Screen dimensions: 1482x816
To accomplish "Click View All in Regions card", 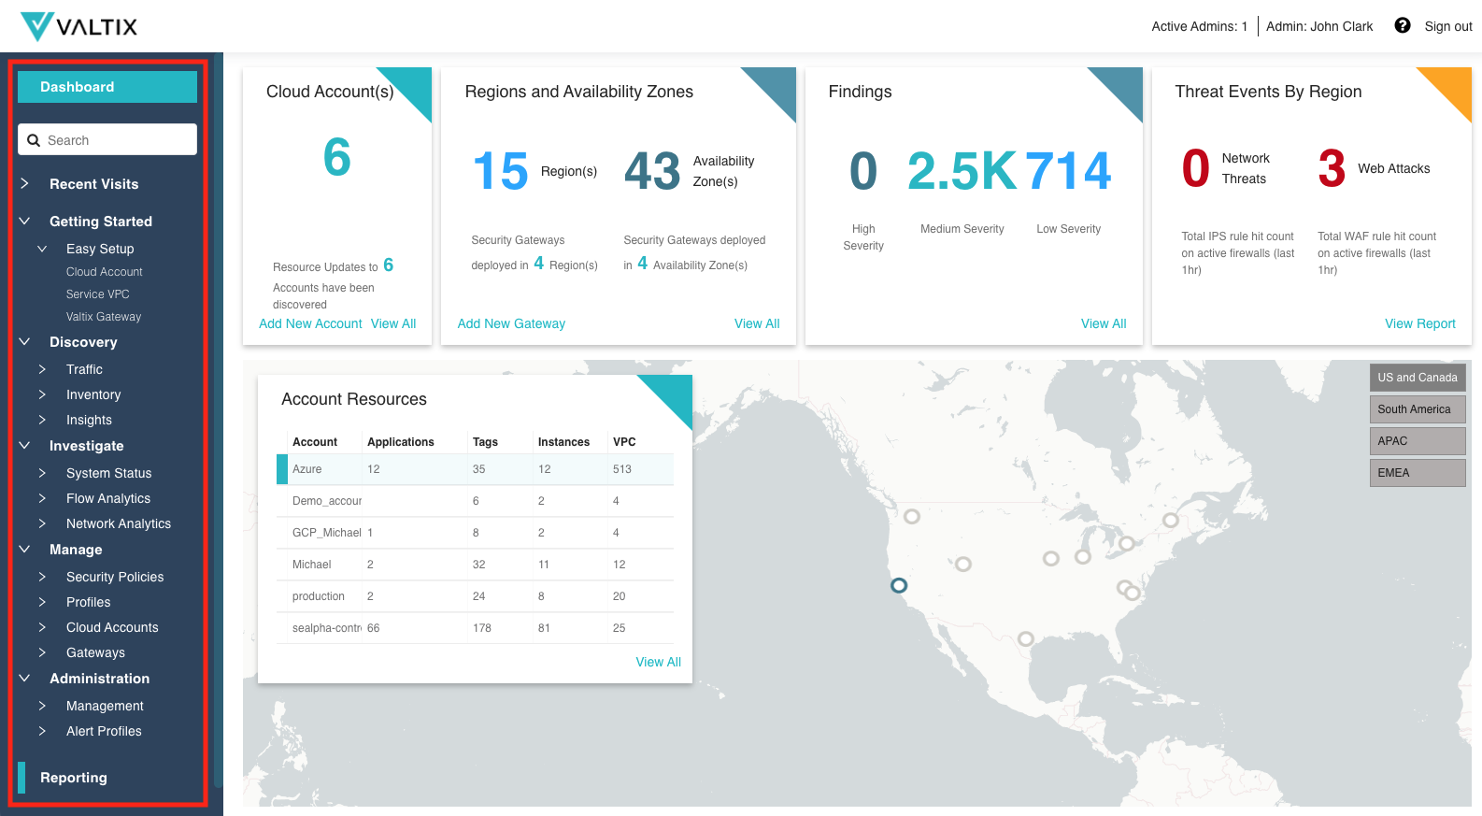I will coord(757,323).
